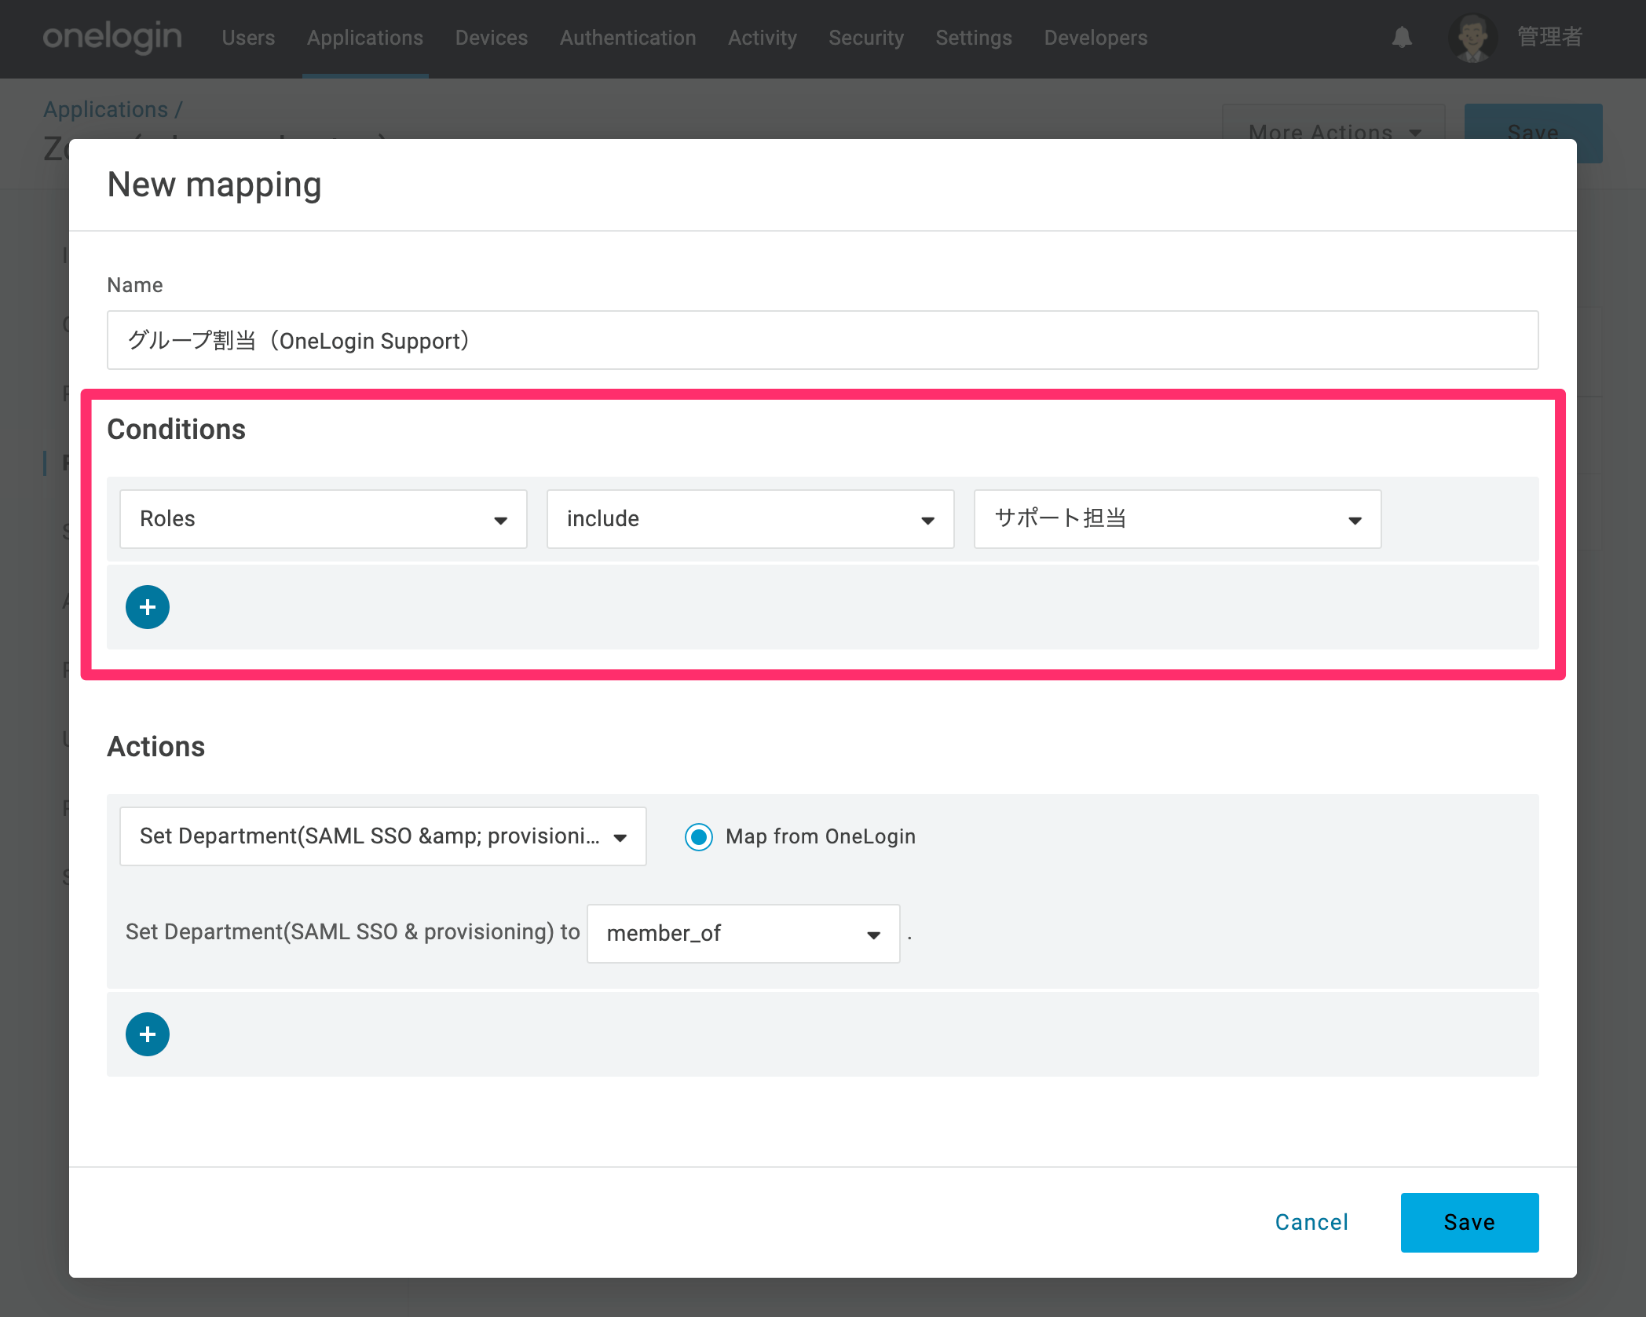This screenshot has height=1317, width=1646.
Task: Save the new mapping dialog
Action: 1469,1223
